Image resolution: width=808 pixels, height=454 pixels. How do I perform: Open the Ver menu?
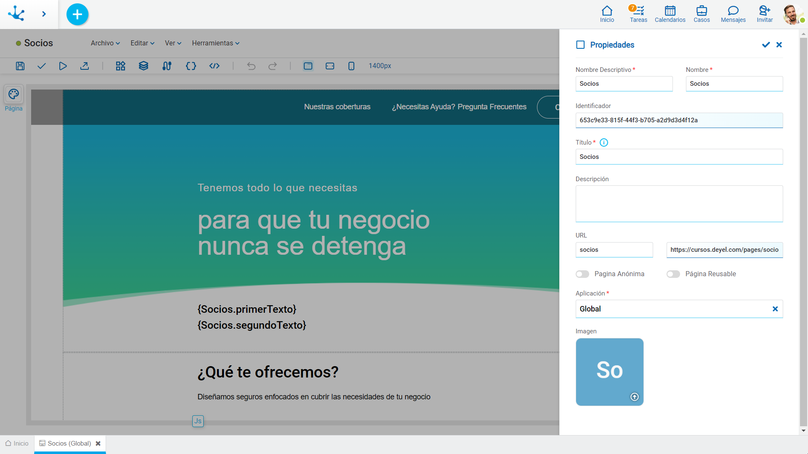coord(173,43)
